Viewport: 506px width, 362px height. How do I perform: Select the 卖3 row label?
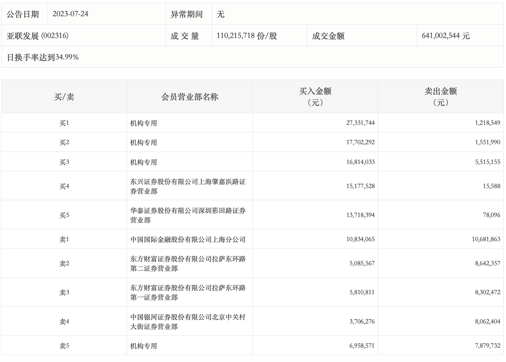click(x=64, y=292)
